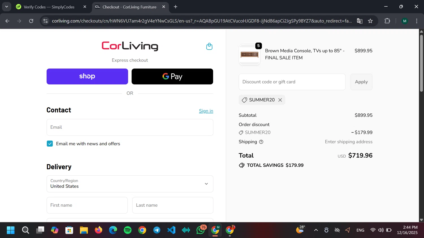View site information icon in address bar
Viewport: 424px width, 238px height.
pos(46,21)
